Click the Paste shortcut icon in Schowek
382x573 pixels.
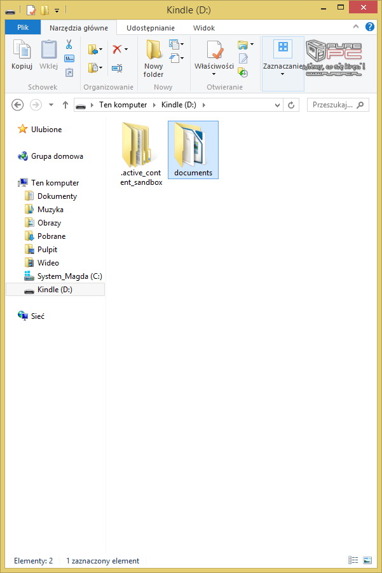[69, 72]
